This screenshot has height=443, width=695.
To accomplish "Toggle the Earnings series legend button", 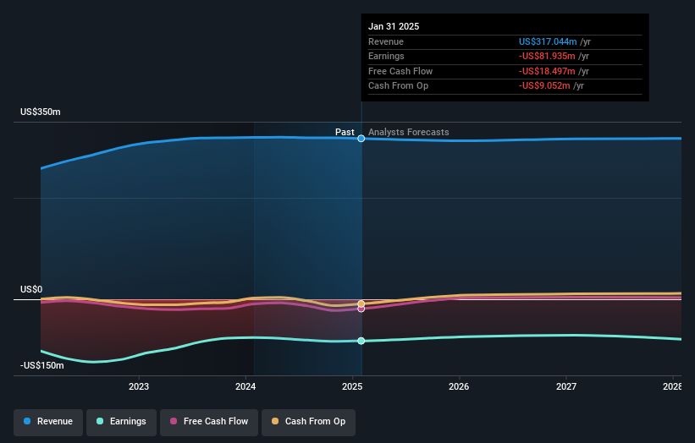I will (x=121, y=422).
